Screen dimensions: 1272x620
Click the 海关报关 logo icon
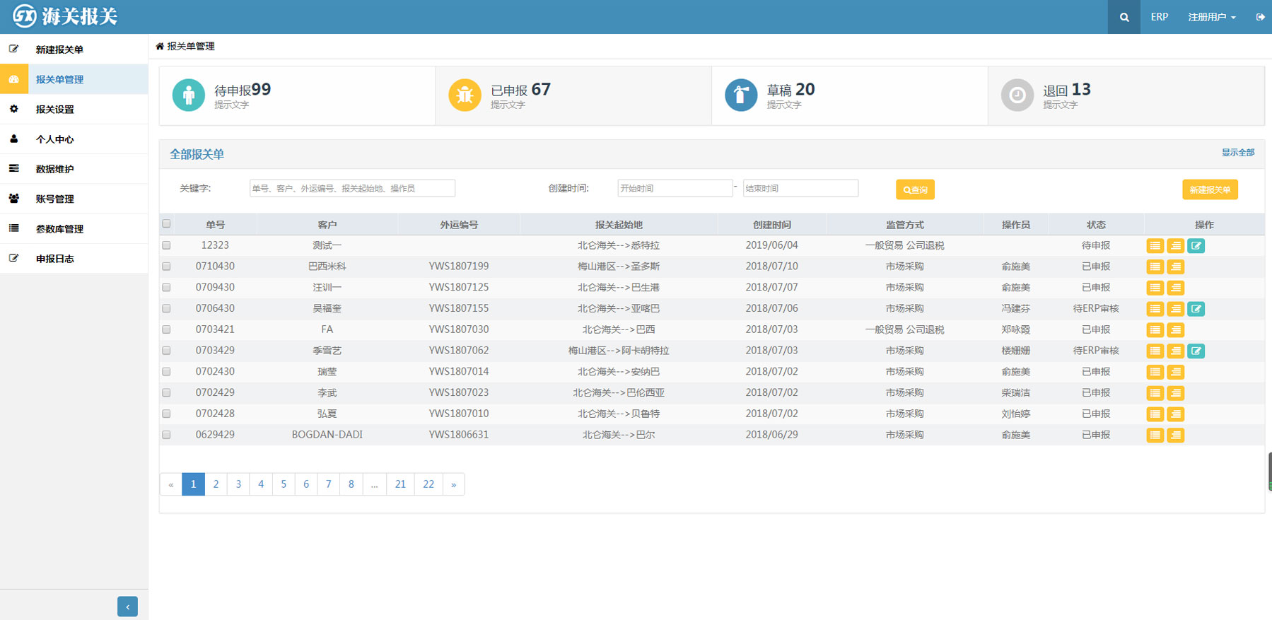(24, 16)
